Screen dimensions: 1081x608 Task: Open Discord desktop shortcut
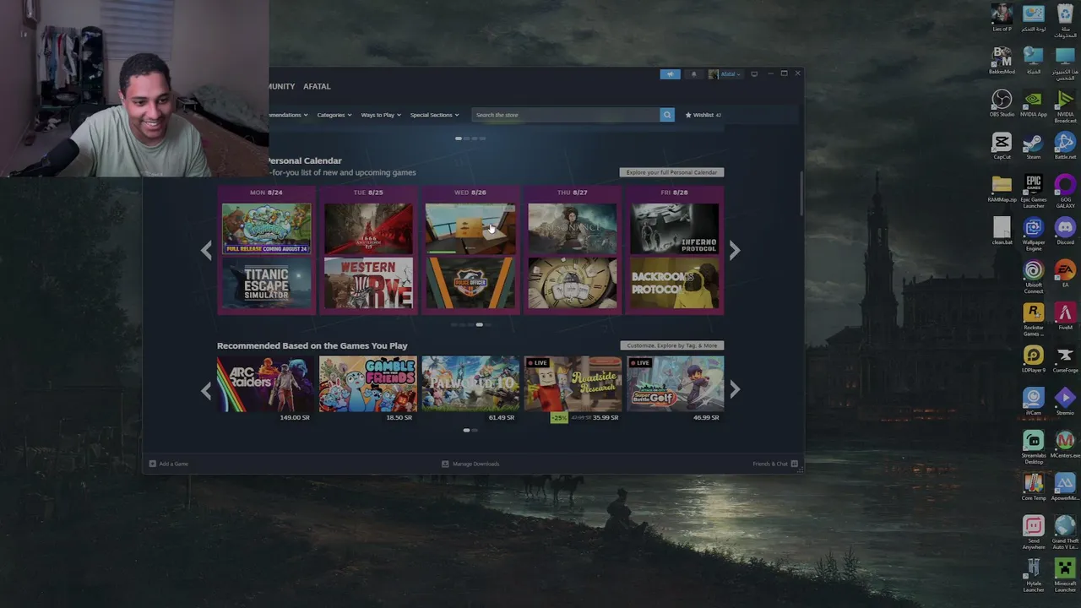(x=1065, y=231)
